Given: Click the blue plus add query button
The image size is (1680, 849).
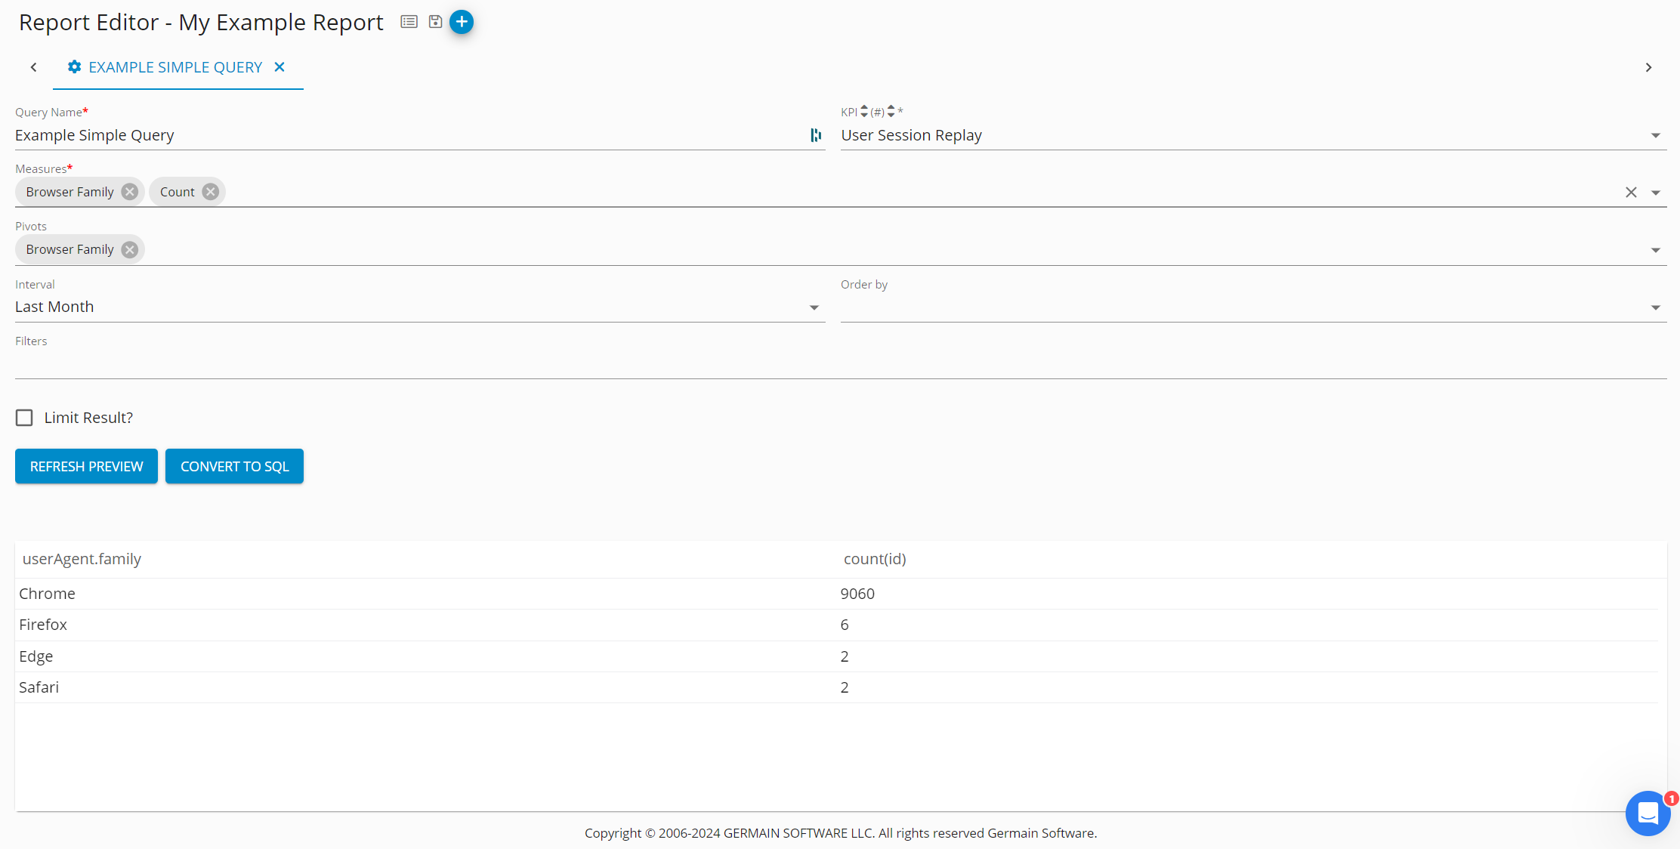Looking at the screenshot, I should [x=462, y=22].
